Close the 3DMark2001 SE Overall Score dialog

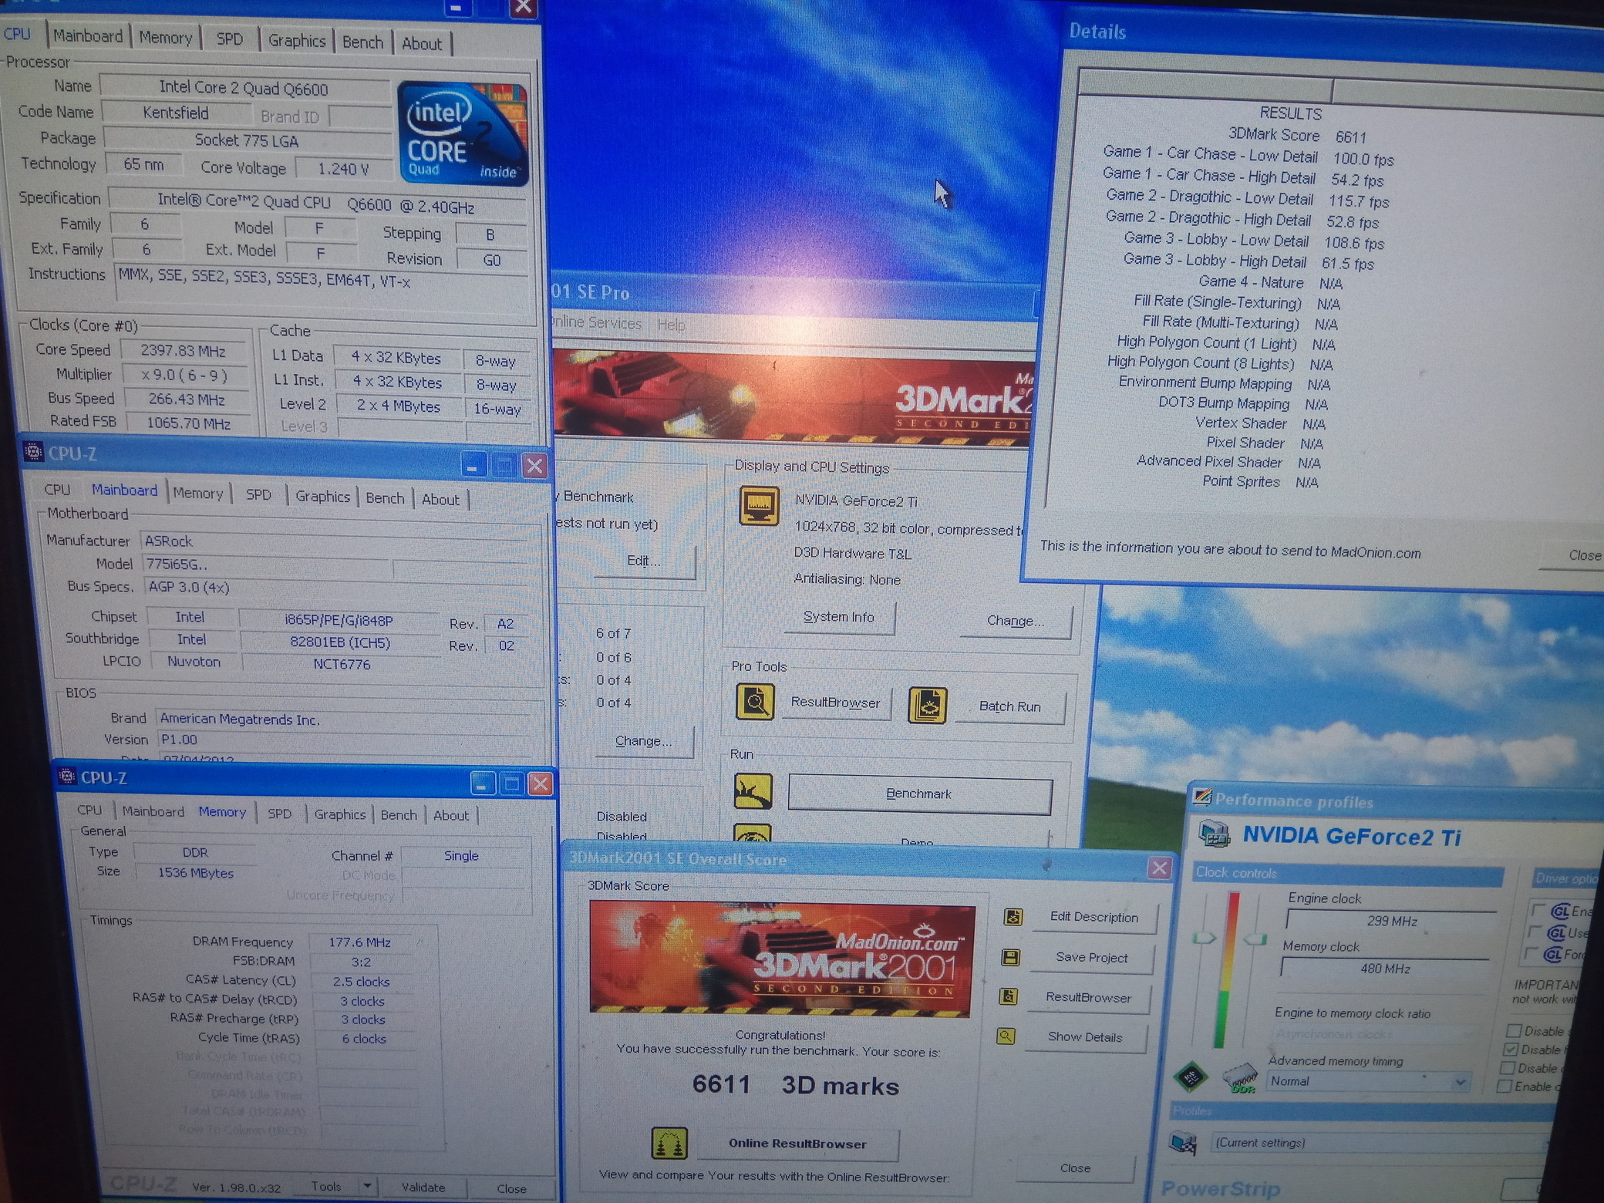(x=1159, y=868)
